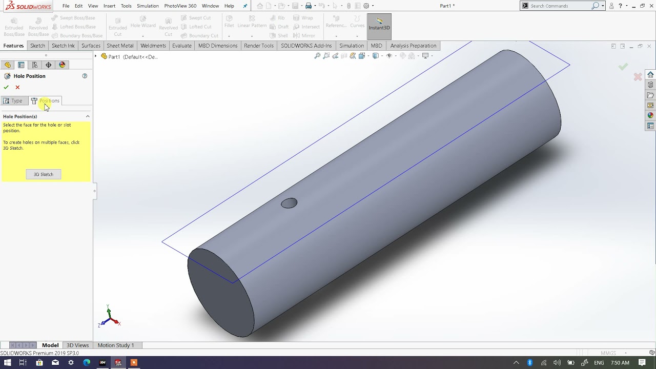Viewport: 656px width, 369px height.
Task: Open the ConfigurationManager tab icon
Action: [35, 65]
